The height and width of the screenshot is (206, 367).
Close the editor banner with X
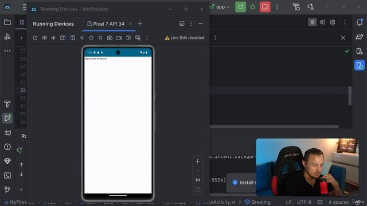tap(343, 38)
